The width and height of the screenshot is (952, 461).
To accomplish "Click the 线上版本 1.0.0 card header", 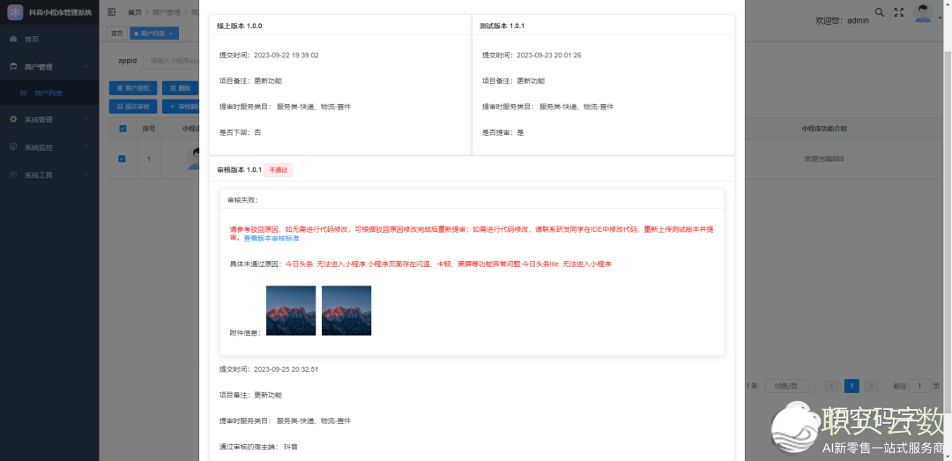I will click(x=340, y=26).
